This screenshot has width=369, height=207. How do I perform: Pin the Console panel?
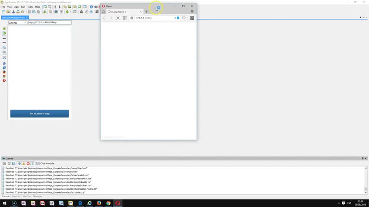click(x=363, y=158)
